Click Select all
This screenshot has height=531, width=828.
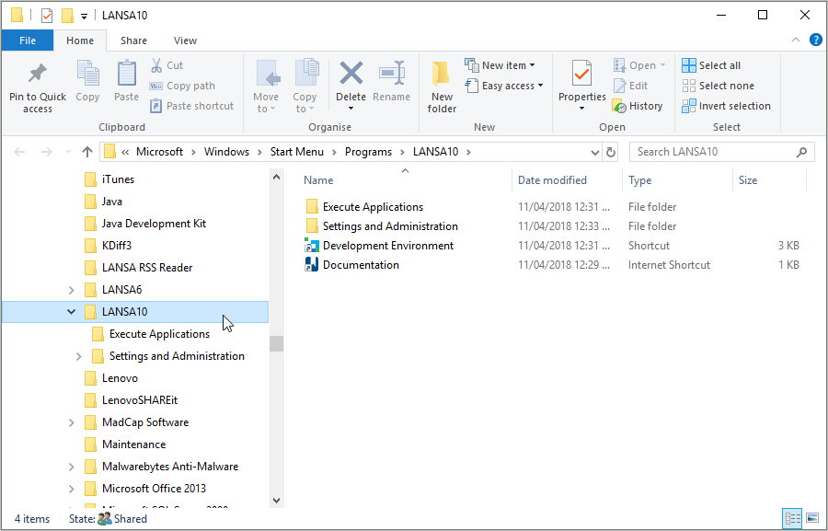pos(711,65)
